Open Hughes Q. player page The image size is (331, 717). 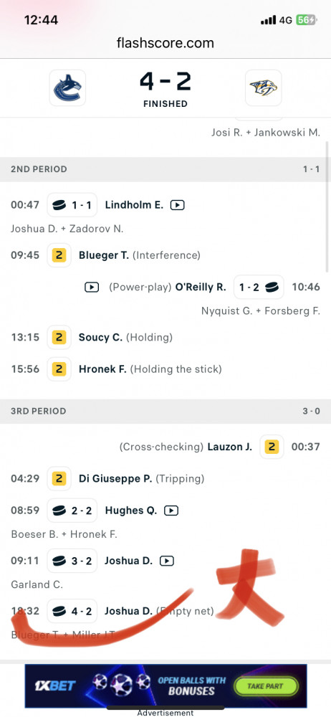pos(131,511)
